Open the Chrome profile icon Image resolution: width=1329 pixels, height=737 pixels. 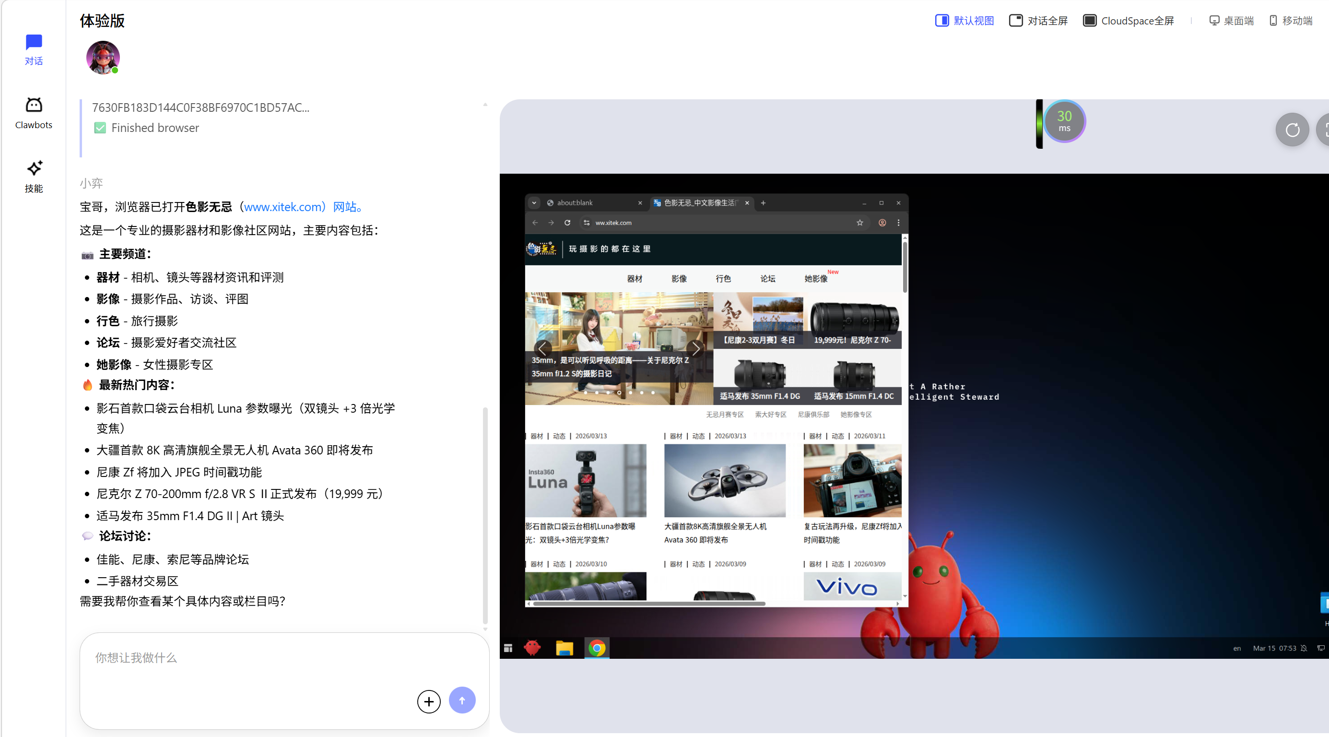882,223
